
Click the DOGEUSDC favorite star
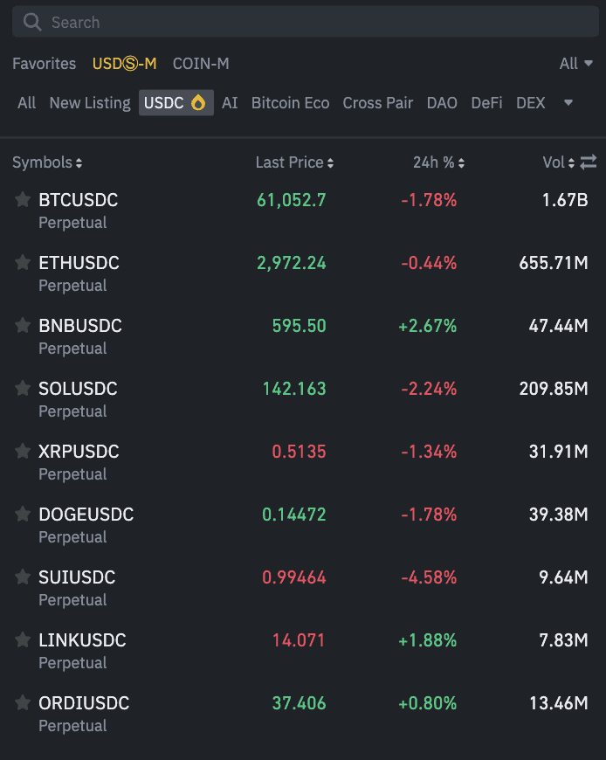(23, 515)
